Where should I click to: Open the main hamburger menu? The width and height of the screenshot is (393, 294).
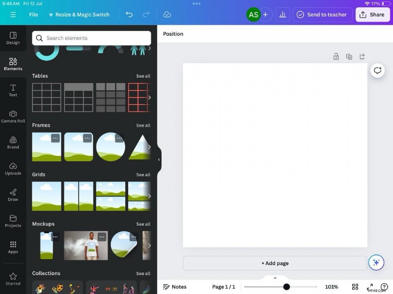point(13,15)
